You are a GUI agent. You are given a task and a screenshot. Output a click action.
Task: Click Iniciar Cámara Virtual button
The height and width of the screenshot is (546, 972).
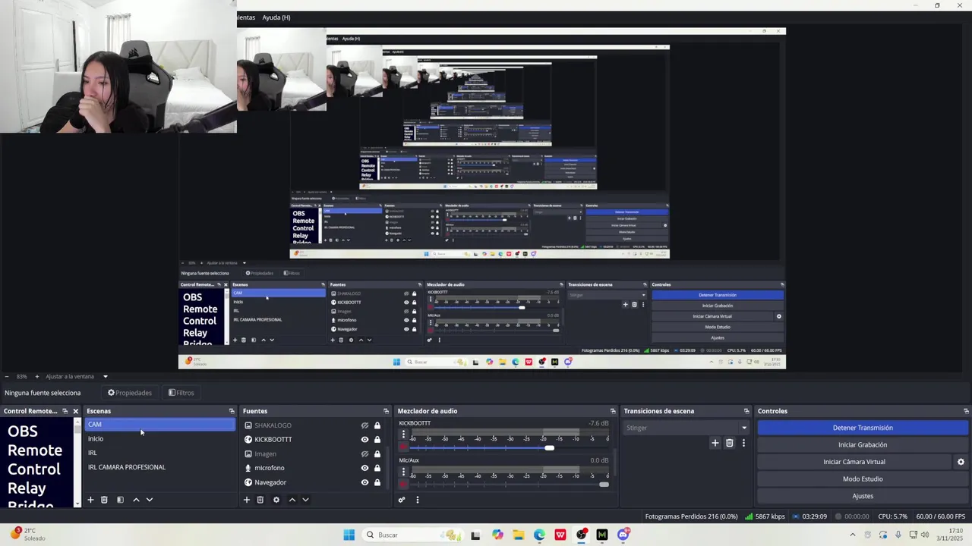tap(854, 462)
